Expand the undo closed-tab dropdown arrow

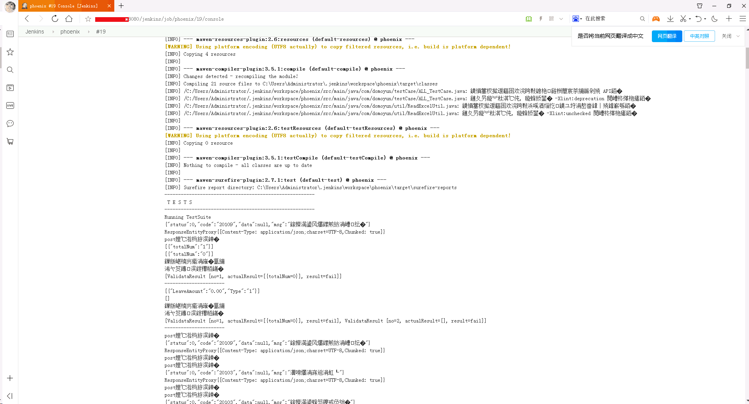pos(705,19)
